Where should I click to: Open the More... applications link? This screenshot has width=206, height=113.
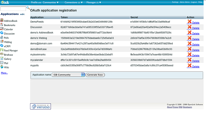4,73
